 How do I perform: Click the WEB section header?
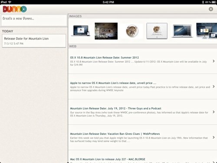(x=142, y=47)
